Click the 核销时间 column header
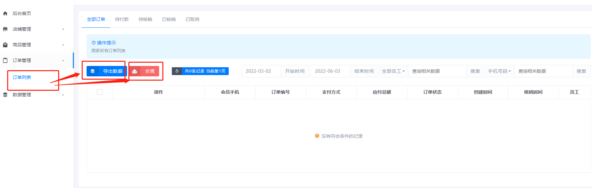This screenshot has height=188, width=592. tap(533, 92)
